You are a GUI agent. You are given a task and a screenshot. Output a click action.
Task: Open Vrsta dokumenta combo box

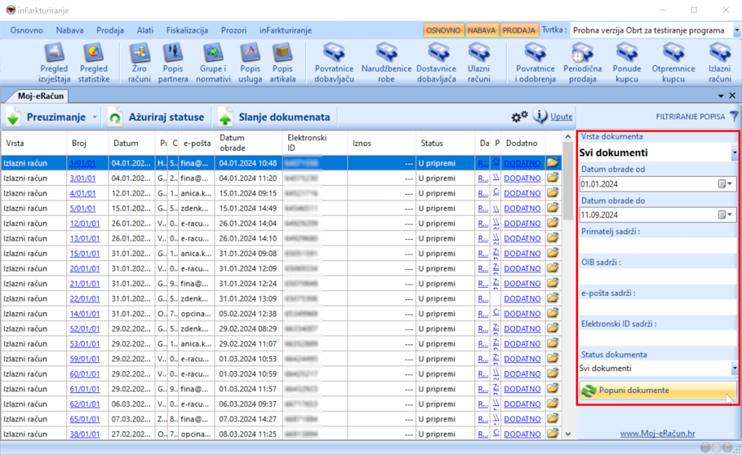658,152
